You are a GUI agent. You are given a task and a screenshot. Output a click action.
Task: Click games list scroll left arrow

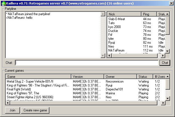pyautogui.click(x=8, y=103)
